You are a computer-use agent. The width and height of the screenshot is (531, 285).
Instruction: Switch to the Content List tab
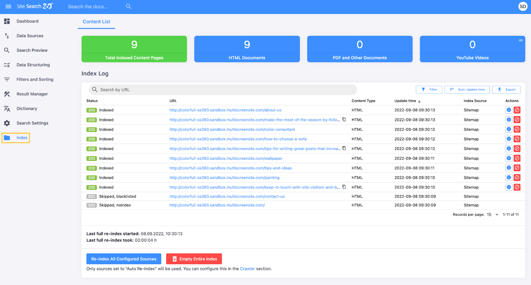coord(96,22)
